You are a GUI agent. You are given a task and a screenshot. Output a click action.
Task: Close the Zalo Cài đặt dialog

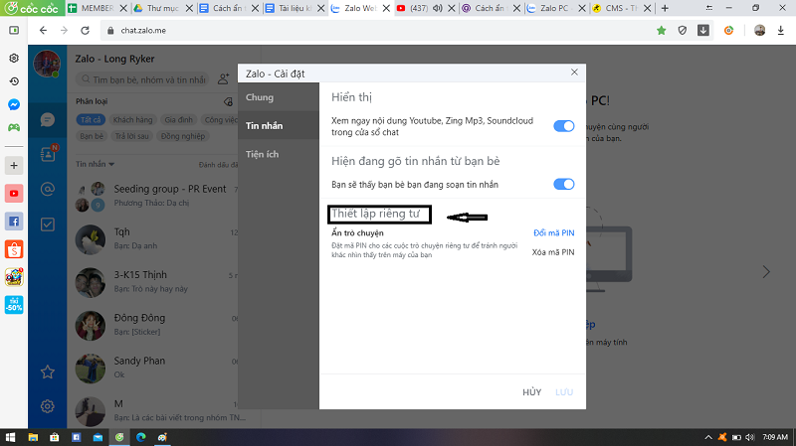tap(574, 73)
